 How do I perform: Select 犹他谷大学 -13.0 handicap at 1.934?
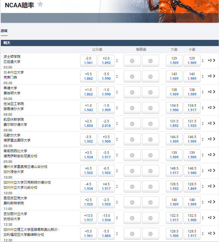(106, 218)
